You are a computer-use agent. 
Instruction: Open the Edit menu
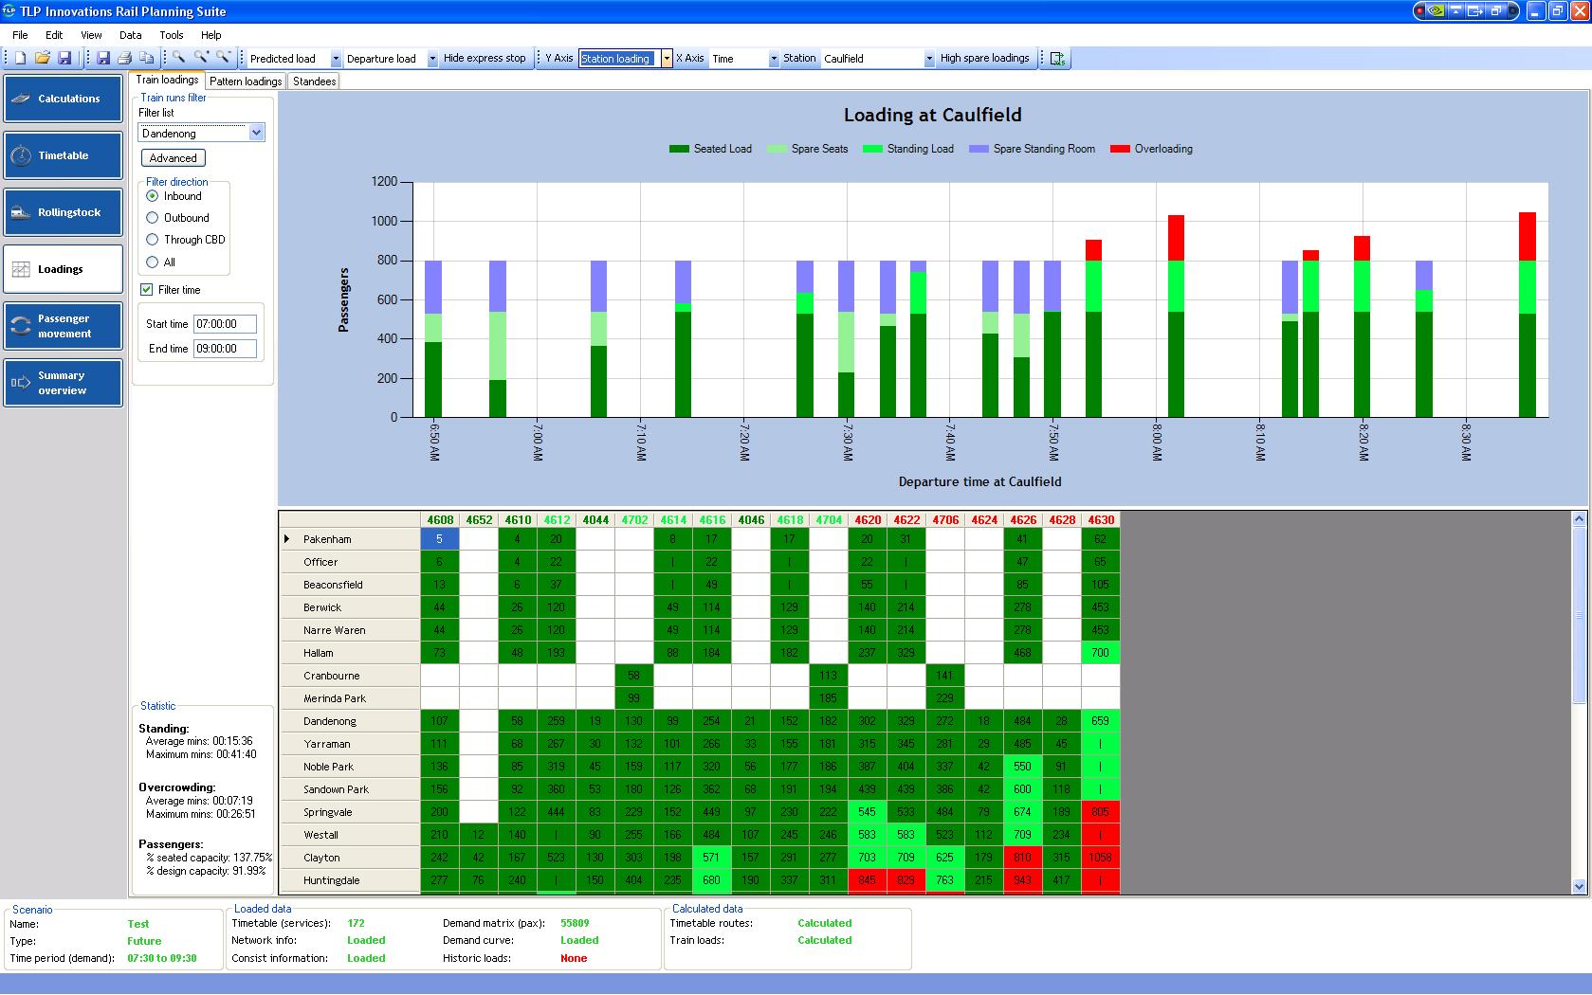[x=54, y=35]
